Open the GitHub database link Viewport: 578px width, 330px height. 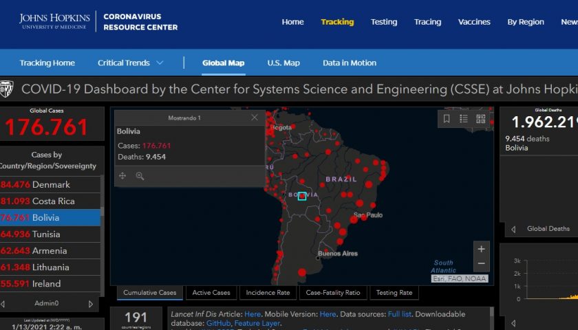tap(218, 323)
